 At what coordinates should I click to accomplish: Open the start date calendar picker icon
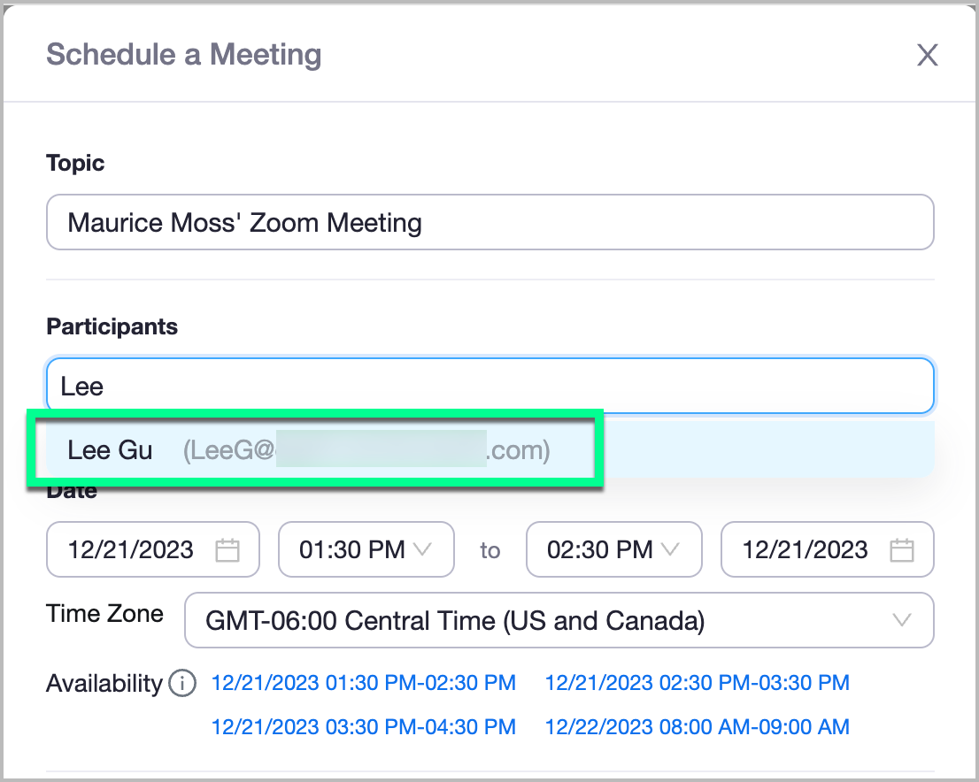pyautogui.click(x=227, y=550)
